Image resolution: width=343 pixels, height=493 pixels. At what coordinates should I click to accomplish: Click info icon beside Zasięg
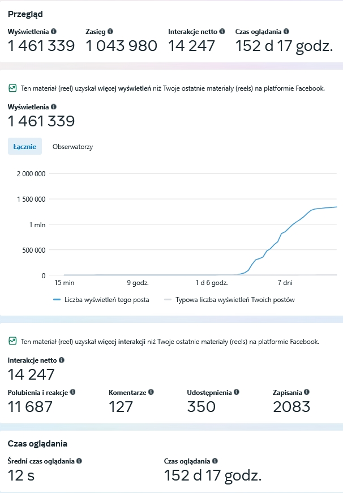110,32
